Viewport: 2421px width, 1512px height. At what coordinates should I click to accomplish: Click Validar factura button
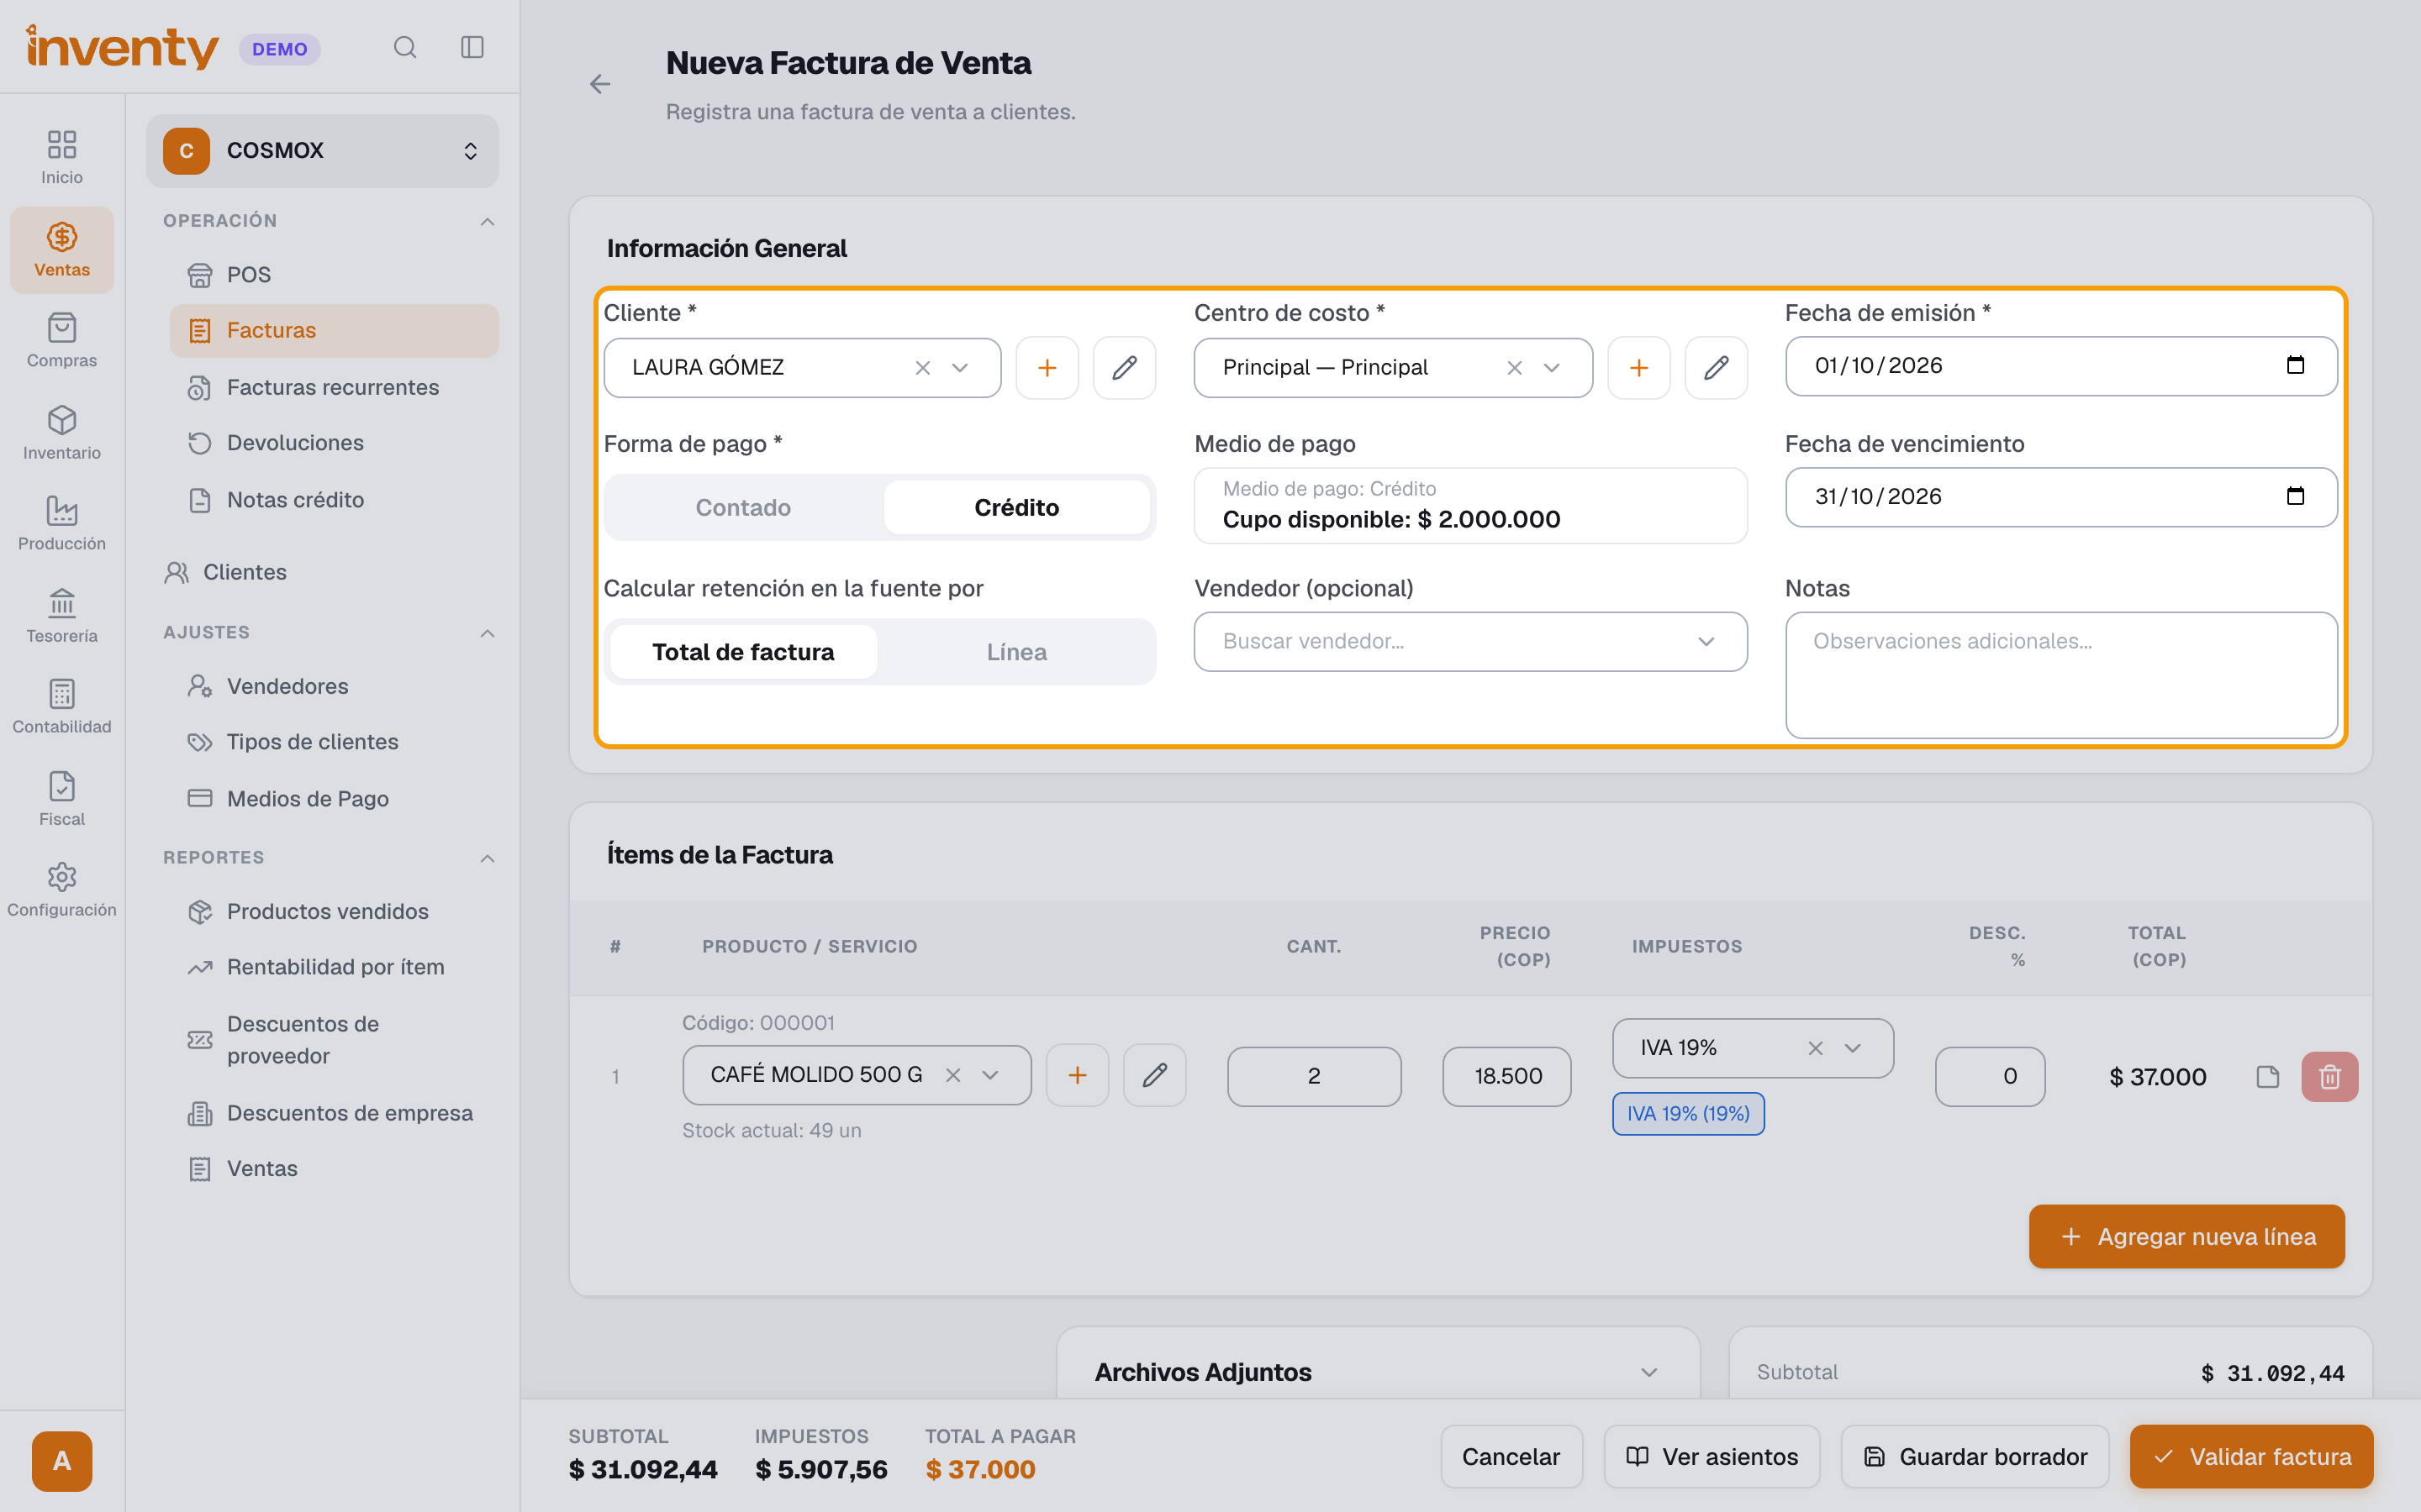[2251, 1457]
